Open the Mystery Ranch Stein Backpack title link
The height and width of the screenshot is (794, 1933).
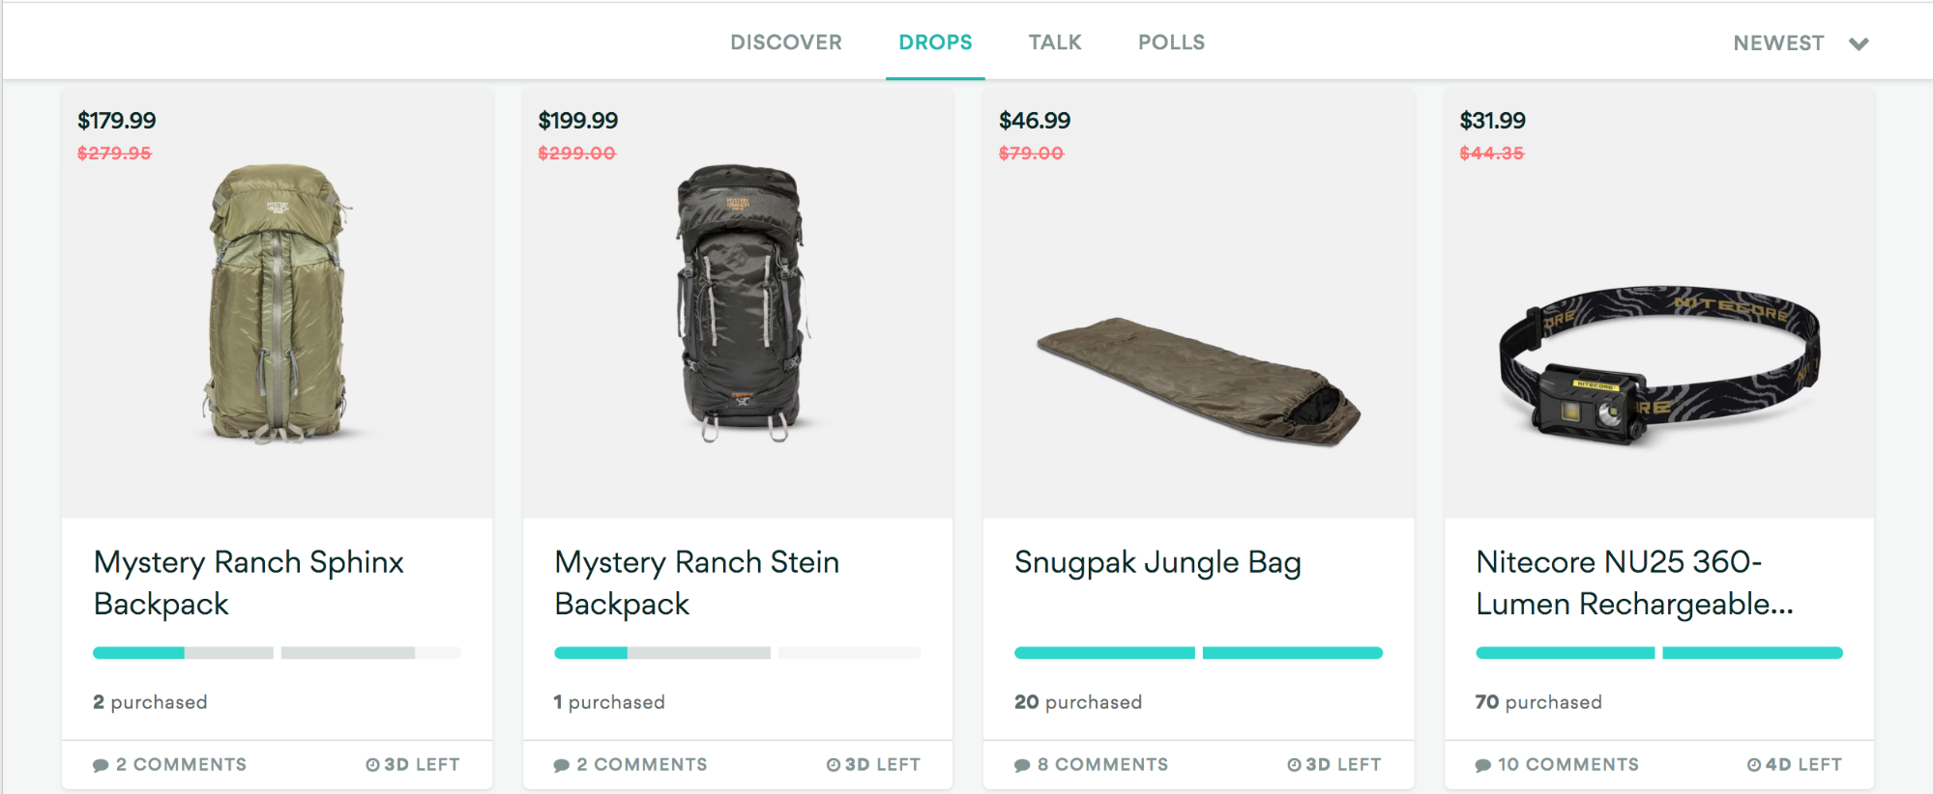[x=696, y=582]
